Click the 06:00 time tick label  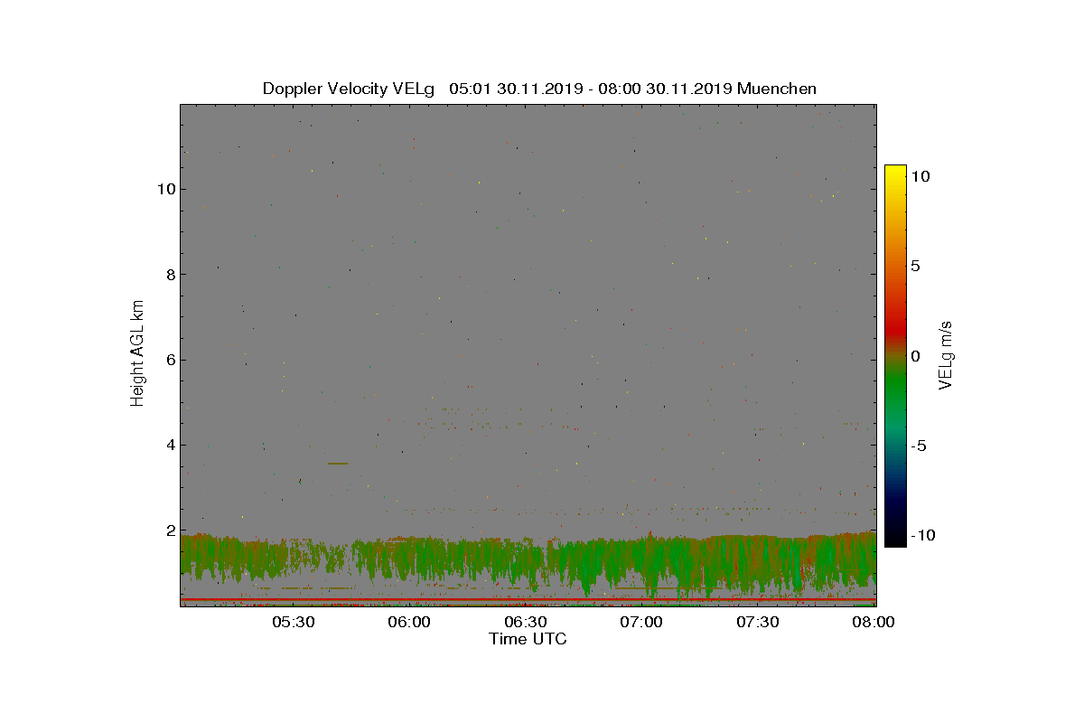tap(410, 622)
